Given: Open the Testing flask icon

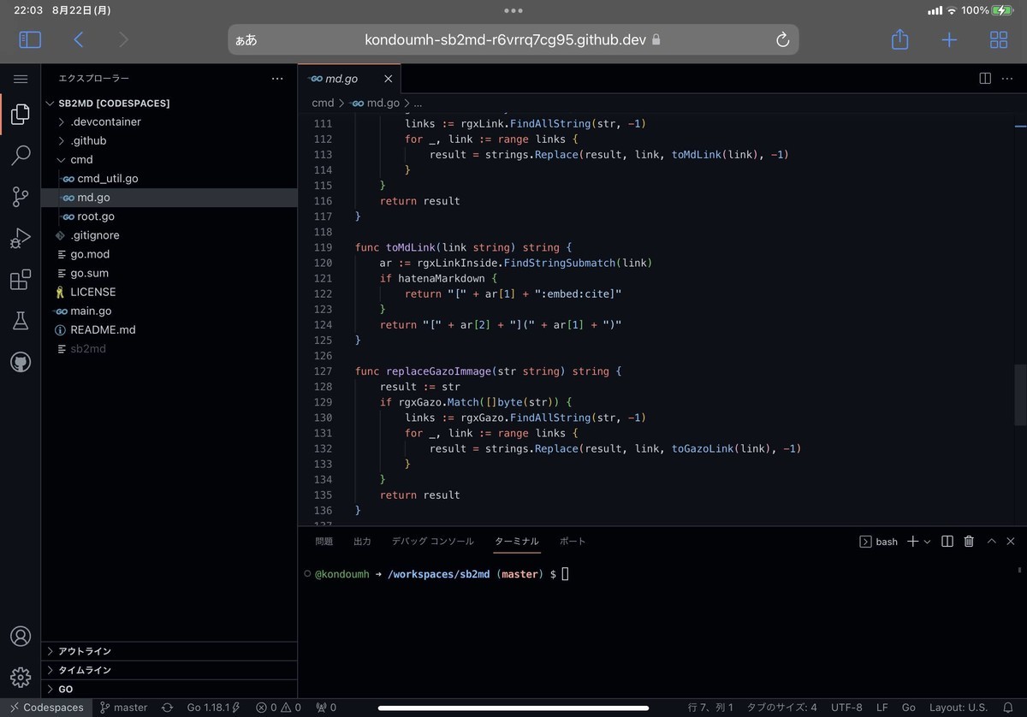Looking at the screenshot, I should point(21,321).
